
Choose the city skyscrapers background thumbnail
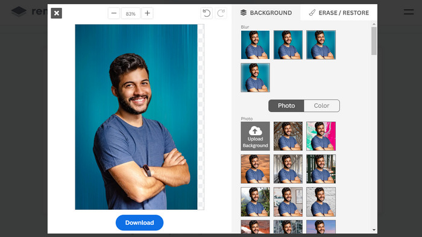click(x=288, y=227)
